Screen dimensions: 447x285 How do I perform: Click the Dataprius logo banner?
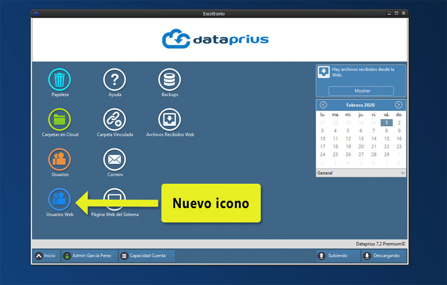click(x=216, y=39)
